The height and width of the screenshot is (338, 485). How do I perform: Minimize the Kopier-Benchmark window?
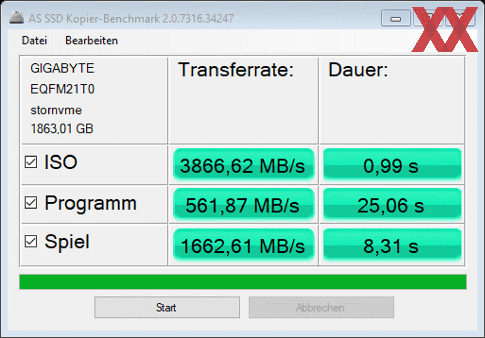point(396,18)
